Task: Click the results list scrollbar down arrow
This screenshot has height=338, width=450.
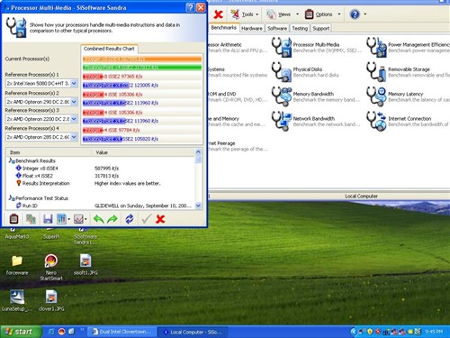Action: tap(198, 206)
